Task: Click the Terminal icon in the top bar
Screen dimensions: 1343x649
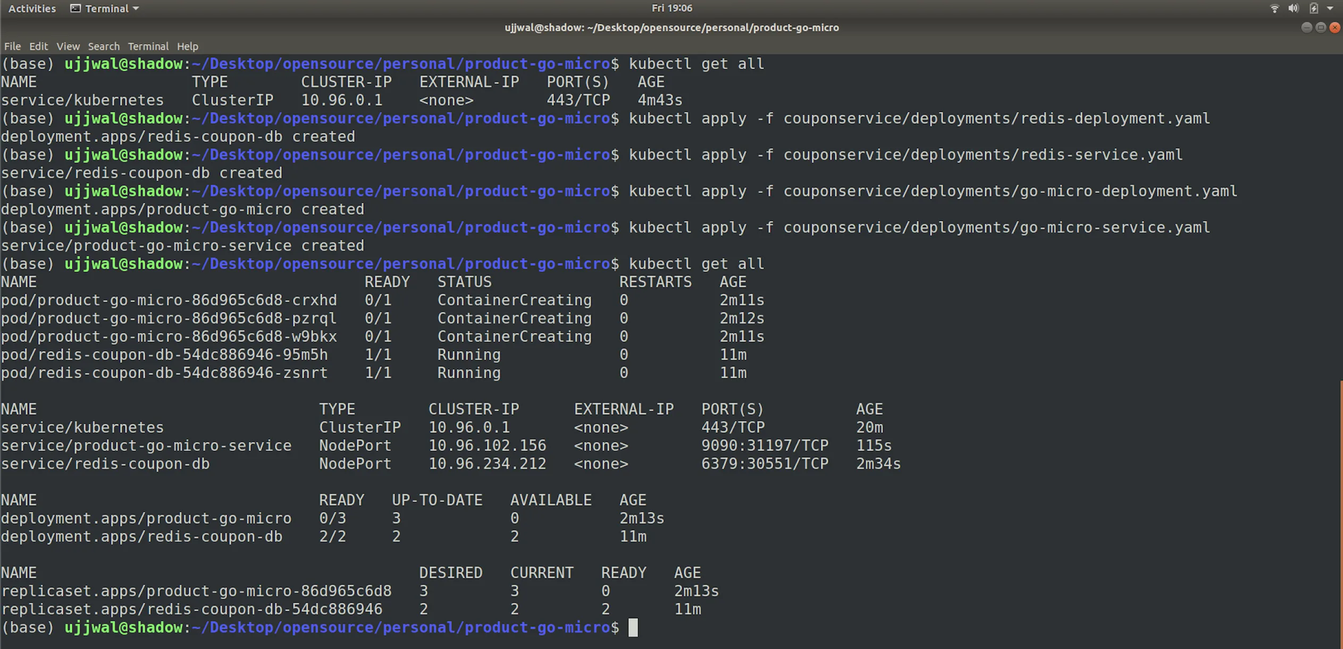Action: point(75,8)
